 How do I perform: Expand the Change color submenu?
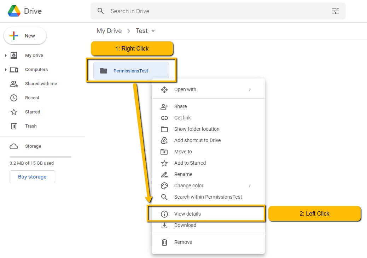pyautogui.click(x=249, y=186)
